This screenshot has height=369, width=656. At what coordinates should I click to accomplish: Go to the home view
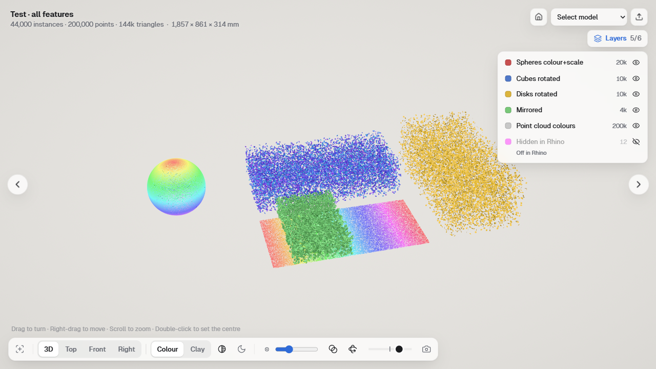pos(539,17)
